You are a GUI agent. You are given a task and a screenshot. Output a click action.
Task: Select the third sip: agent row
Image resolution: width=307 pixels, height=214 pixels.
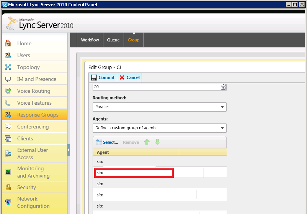point(160,184)
